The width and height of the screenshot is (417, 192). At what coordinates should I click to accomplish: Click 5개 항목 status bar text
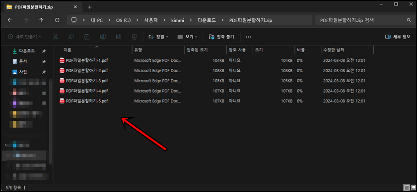click(x=13, y=188)
